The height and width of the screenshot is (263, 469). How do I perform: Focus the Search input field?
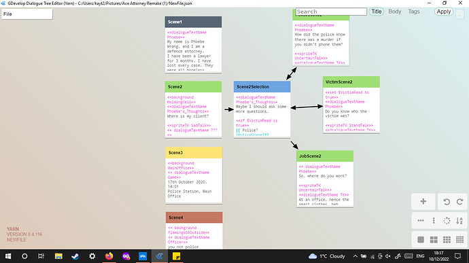coord(331,12)
